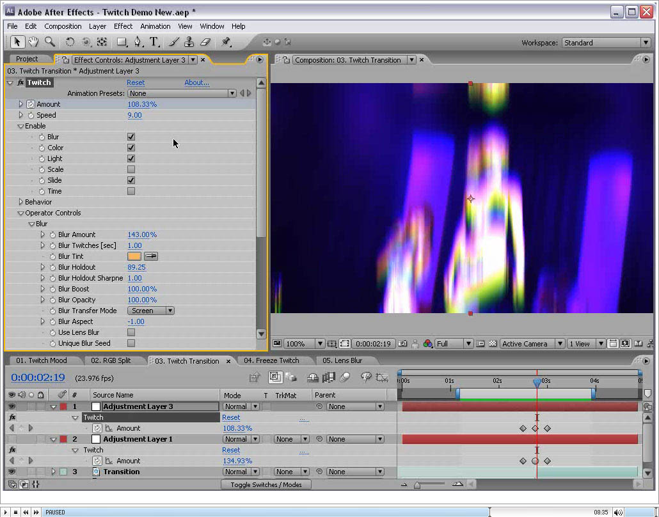Select the Zoom magnifier tool
659x517 pixels.
pos(49,42)
